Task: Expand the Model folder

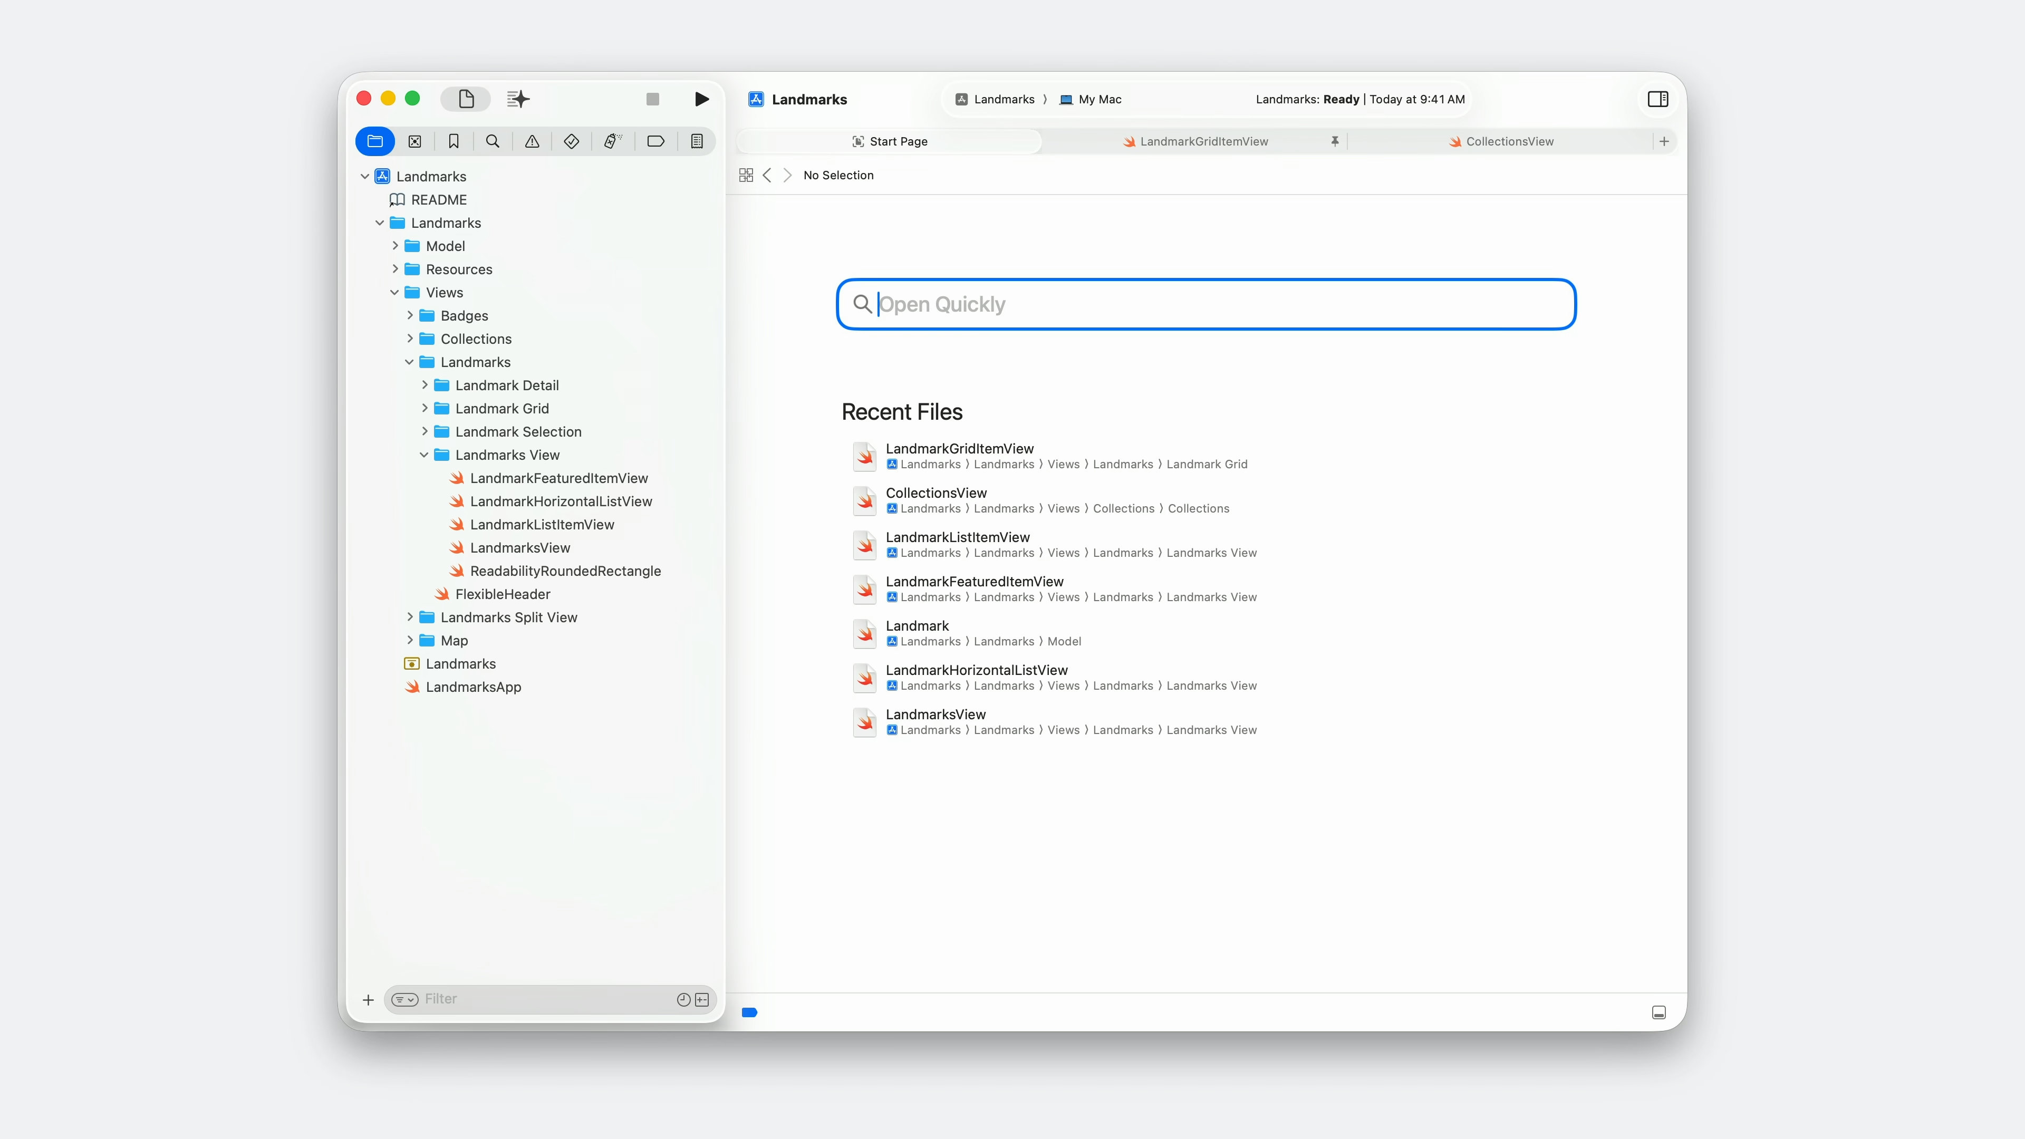Action: [396, 246]
